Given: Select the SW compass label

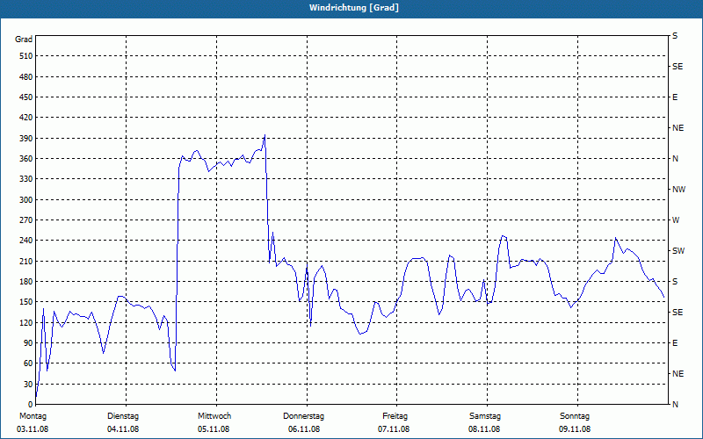Looking at the screenshot, I should coord(678,251).
